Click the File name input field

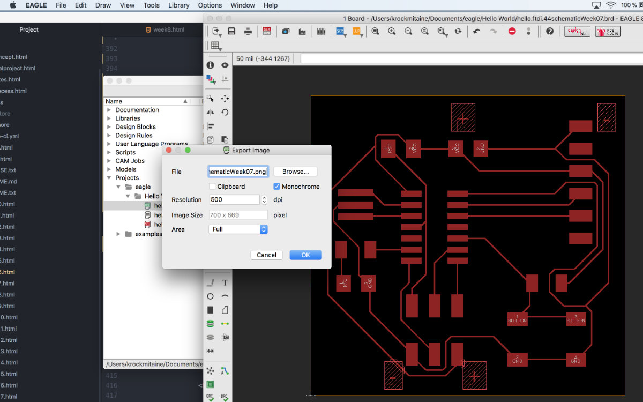238,172
